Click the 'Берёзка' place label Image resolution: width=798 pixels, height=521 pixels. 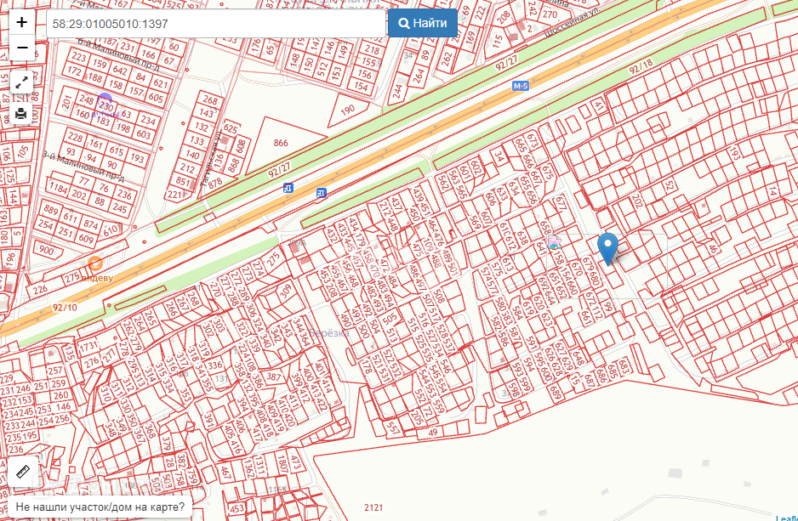pos(328,333)
